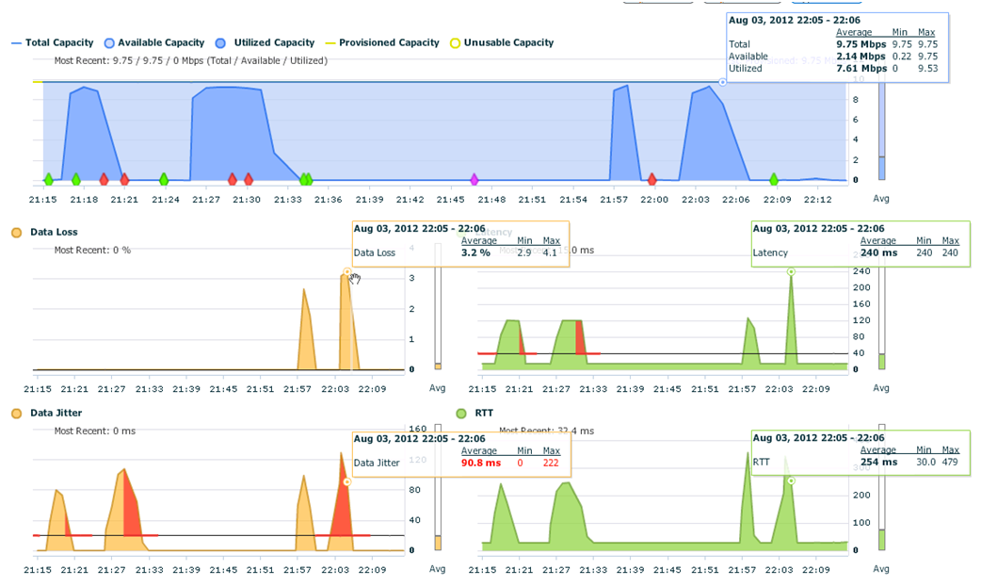Show the Provisioned Capacity legend series

[x=381, y=42]
